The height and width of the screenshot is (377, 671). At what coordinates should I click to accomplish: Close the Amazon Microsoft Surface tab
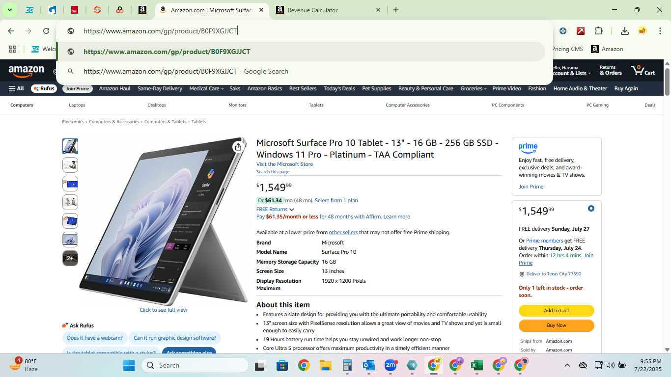[x=261, y=10]
